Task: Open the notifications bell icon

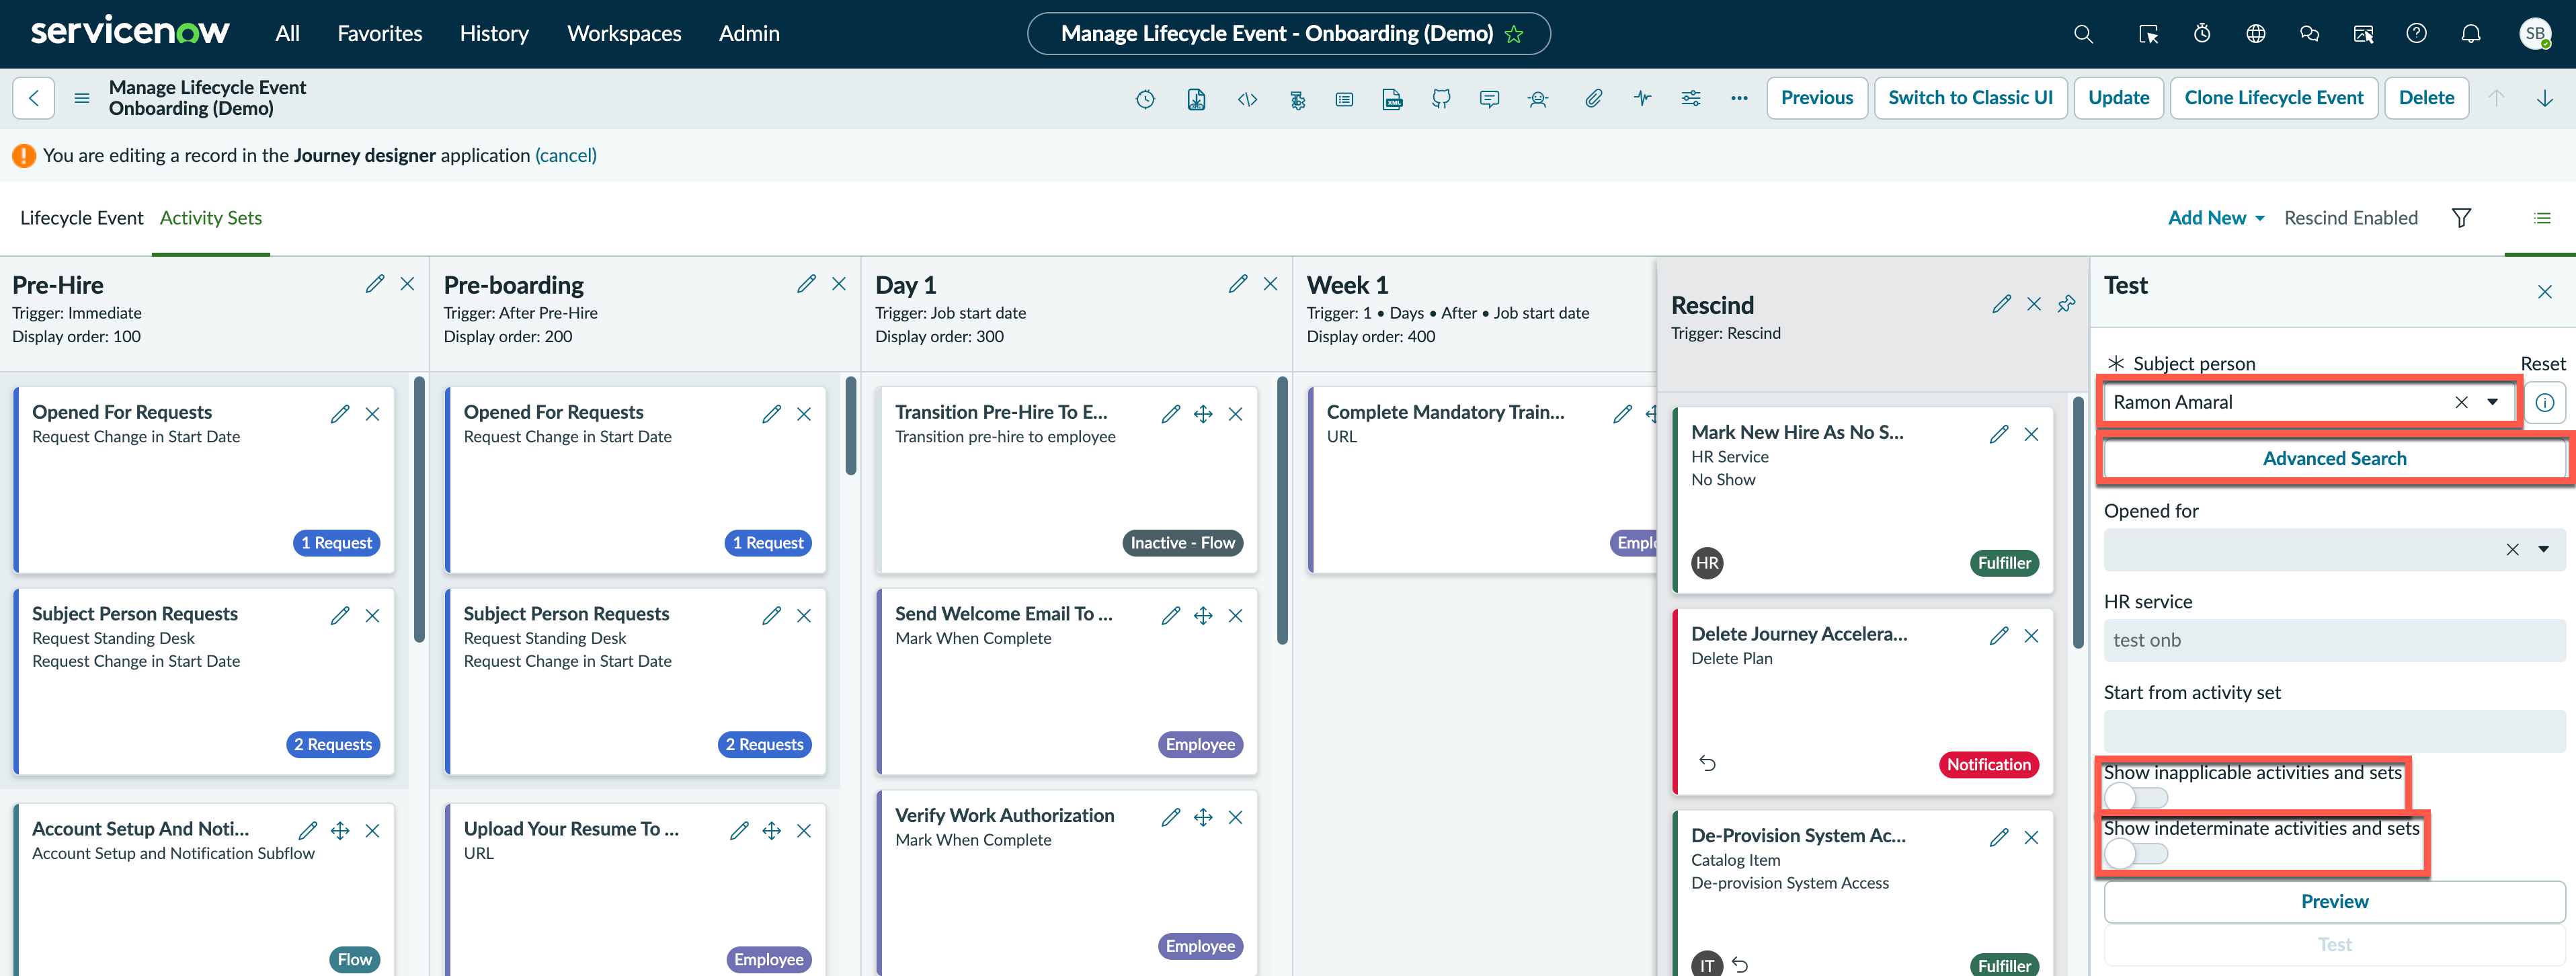Action: click(2470, 34)
